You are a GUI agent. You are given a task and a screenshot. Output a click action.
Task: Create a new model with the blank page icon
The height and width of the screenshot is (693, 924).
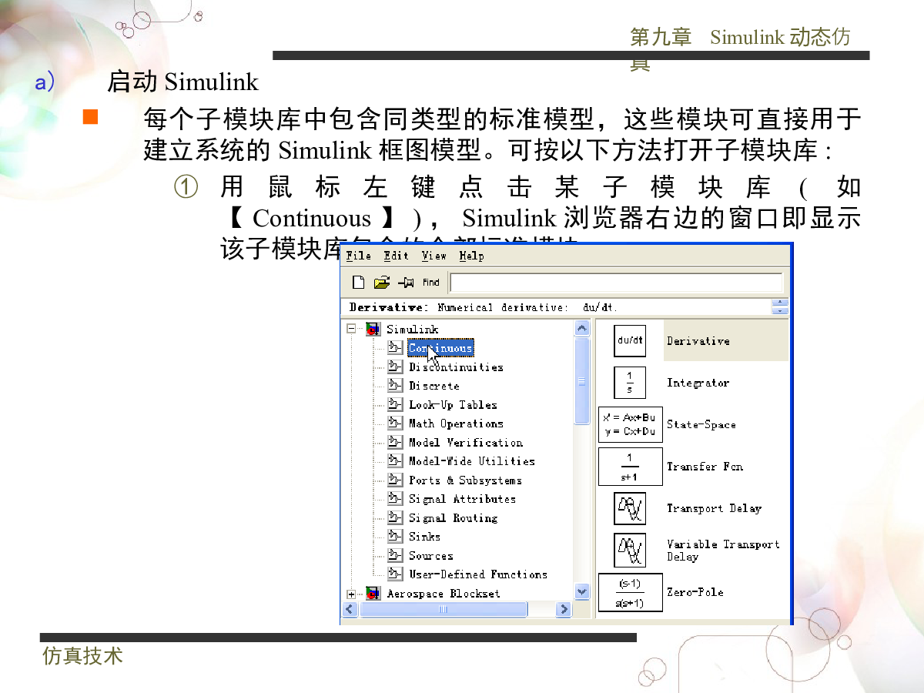click(357, 283)
